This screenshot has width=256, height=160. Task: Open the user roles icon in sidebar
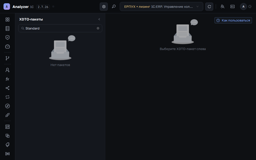click(7, 70)
